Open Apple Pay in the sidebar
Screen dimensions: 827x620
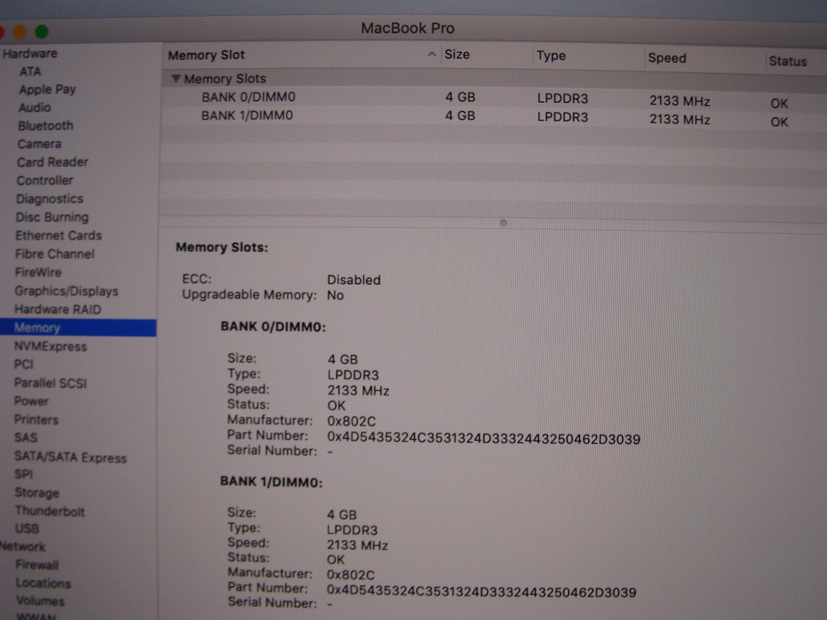coord(48,89)
